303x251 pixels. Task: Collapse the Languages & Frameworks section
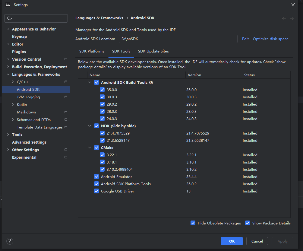coord(8,74)
